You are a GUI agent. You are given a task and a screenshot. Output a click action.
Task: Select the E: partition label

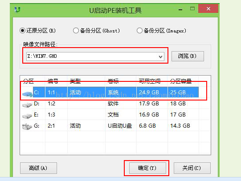click(x=36, y=115)
